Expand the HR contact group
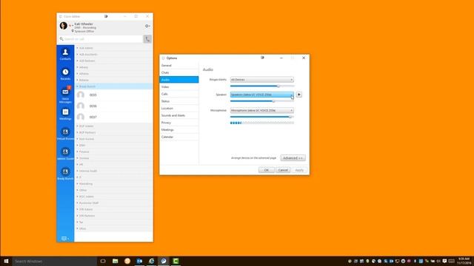Image resolution: width=474 pixels, height=266 pixels. coord(113,165)
